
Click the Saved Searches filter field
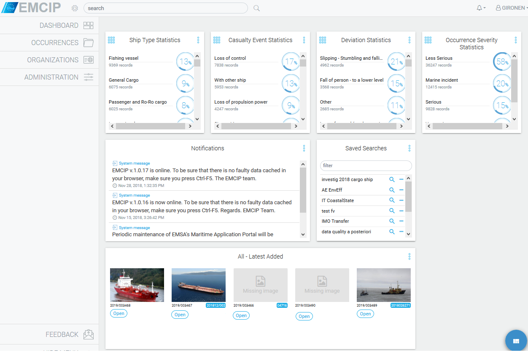point(366,165)
